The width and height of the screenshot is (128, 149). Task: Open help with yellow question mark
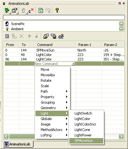57,10
